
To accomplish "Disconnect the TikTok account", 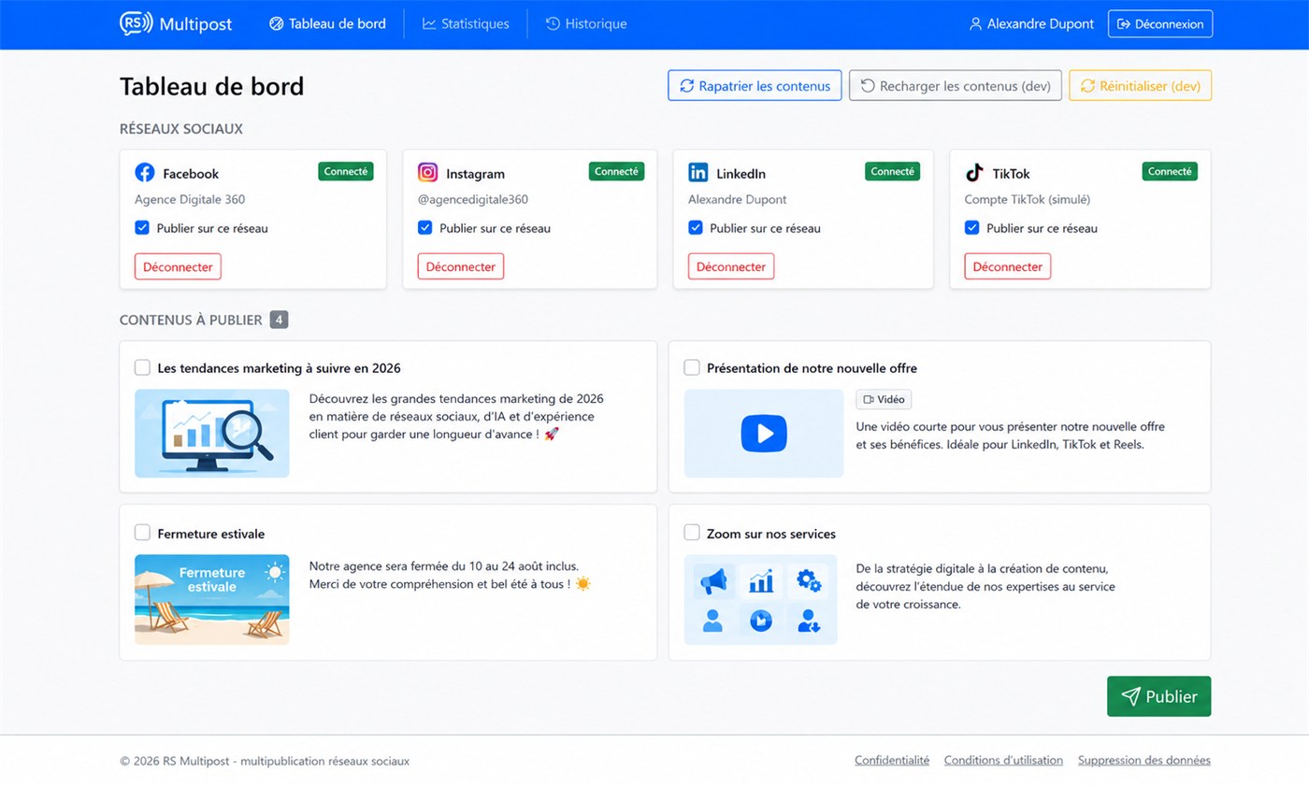I will click(1008, 266).
